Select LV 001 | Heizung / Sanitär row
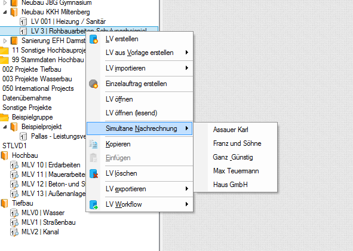The height and width of the screenshot is (251, 353). tap(69, 22)
